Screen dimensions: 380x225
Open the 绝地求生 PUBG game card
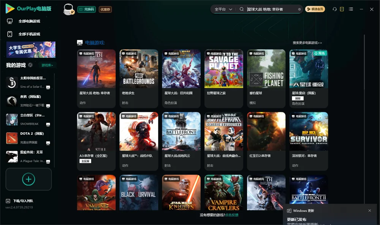(x=139, y=79)
